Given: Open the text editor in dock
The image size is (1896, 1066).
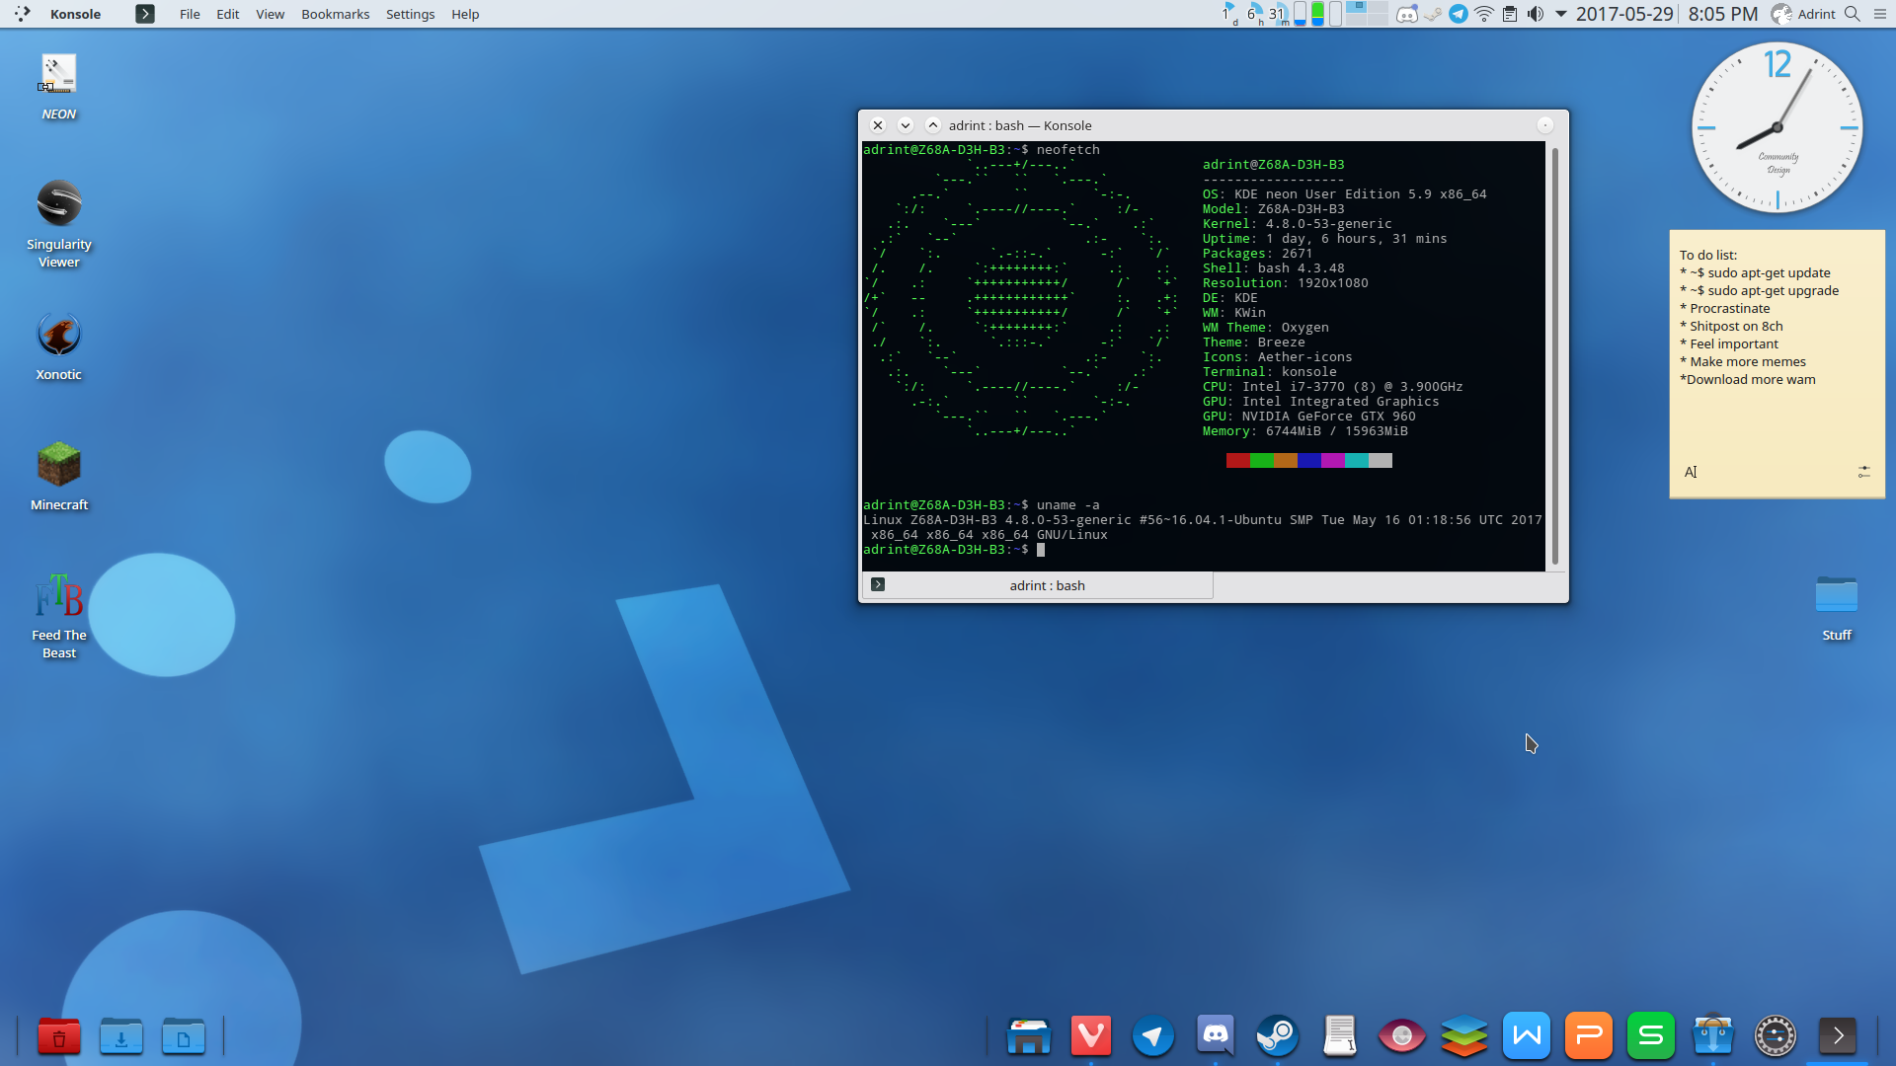Looking at the screenshot, I should pos(1339,1036).
